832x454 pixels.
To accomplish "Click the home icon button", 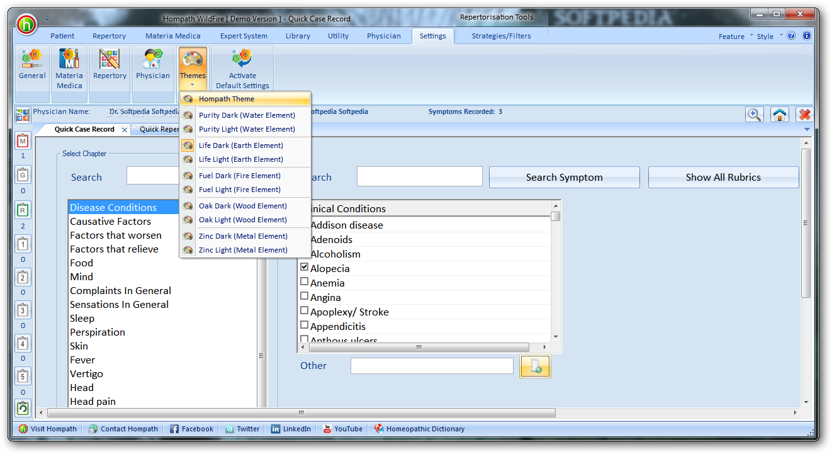I will [x=780, y=115].
